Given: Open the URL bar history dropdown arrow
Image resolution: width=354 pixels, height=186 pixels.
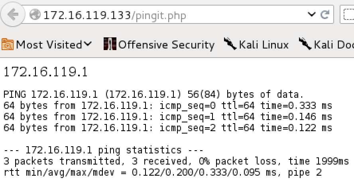Looking at the screenshot, I should [x=312, y=15].
